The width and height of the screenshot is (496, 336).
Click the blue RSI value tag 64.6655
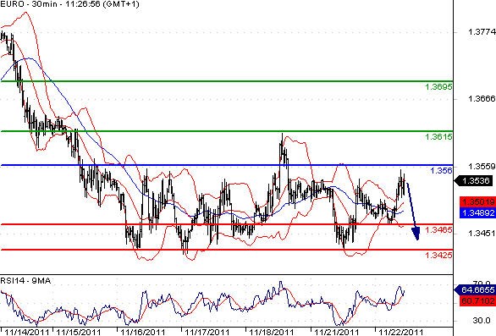pos(475,289)
